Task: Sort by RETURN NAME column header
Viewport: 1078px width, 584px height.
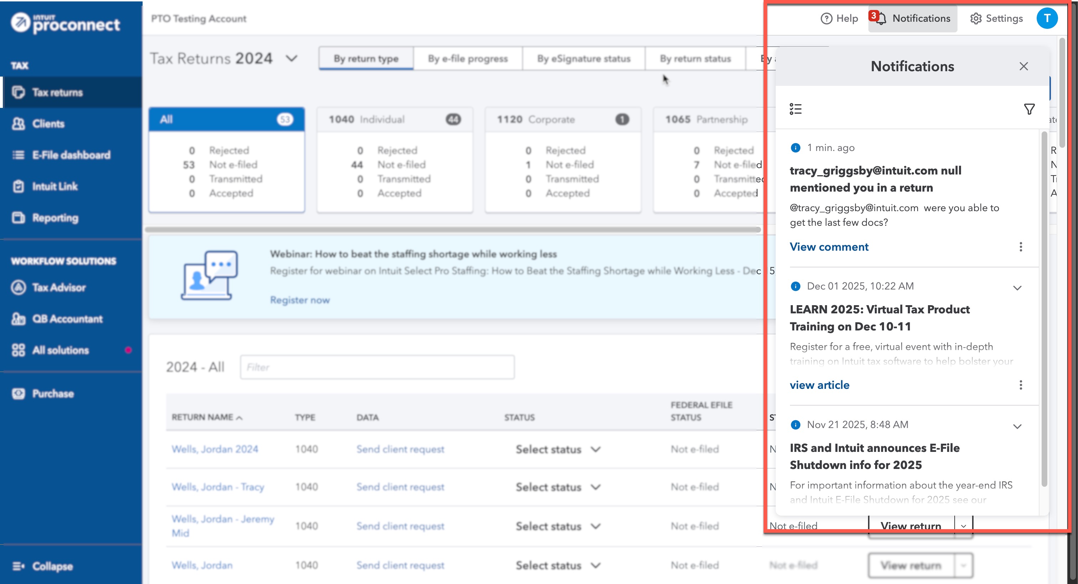Action: pos(207,417)
